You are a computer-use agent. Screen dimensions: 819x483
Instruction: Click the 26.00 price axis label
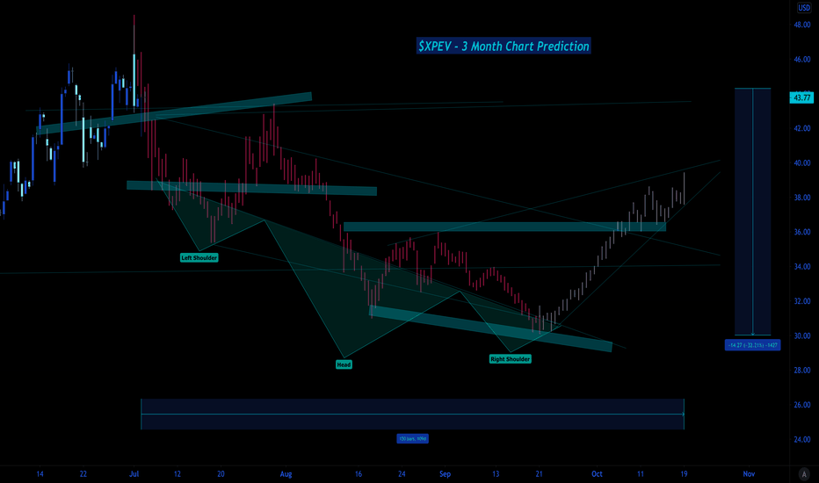click(802, 405)
